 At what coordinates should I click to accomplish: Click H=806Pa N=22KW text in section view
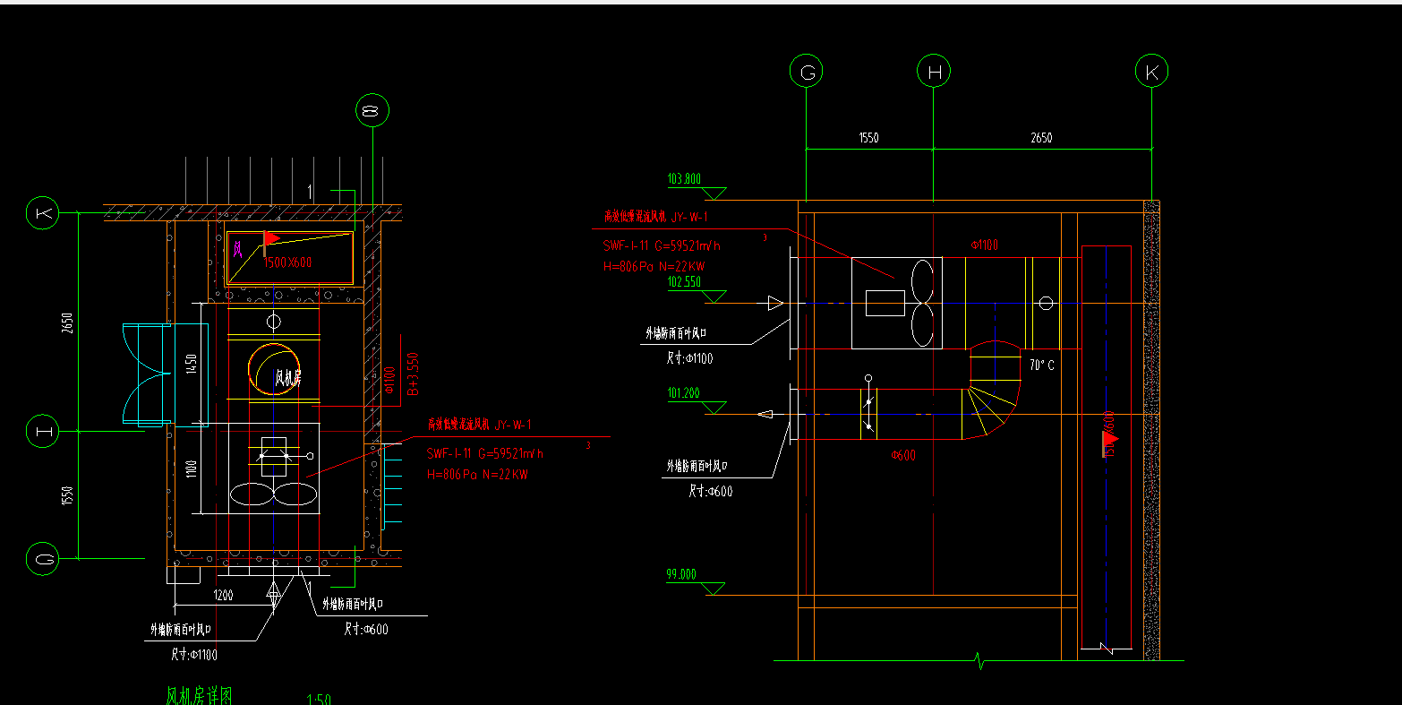point(655,266)
